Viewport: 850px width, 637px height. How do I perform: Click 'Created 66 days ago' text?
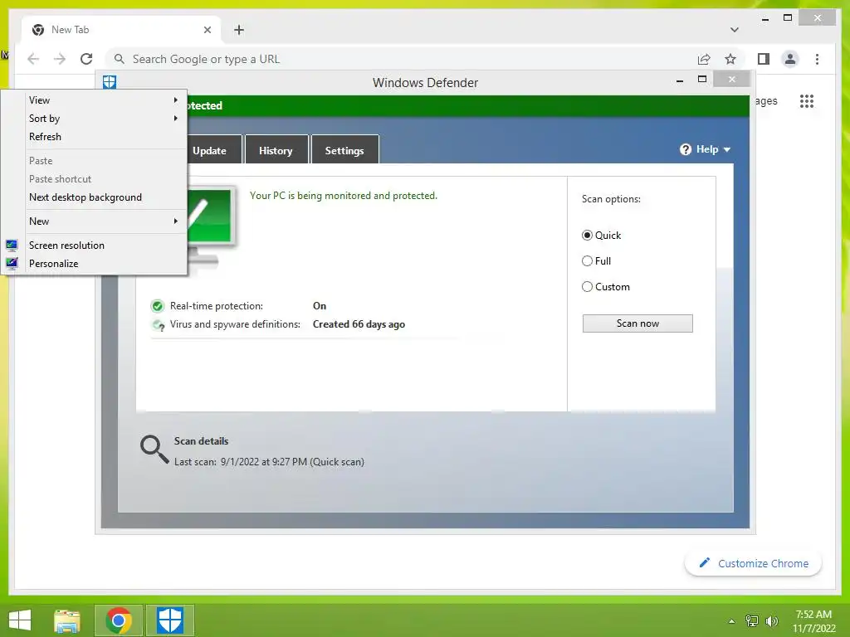click(359, 324)
